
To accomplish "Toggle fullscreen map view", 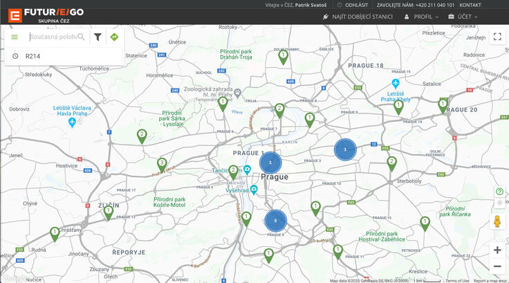I will (497, 37).
